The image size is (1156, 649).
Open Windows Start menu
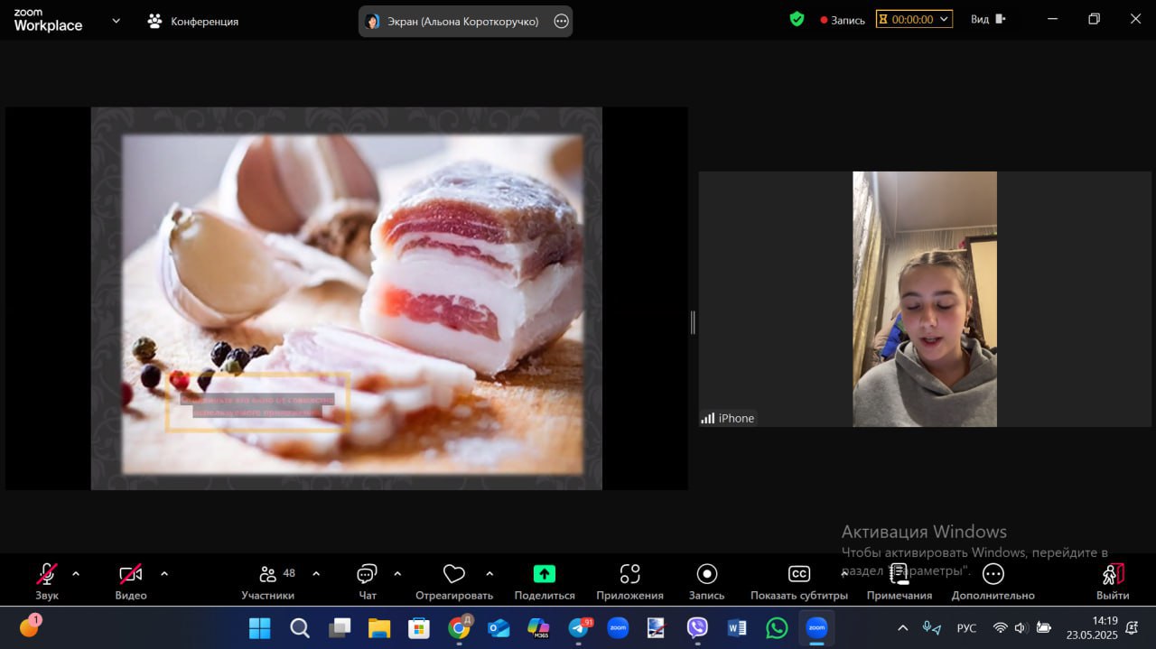pos(259,627)
